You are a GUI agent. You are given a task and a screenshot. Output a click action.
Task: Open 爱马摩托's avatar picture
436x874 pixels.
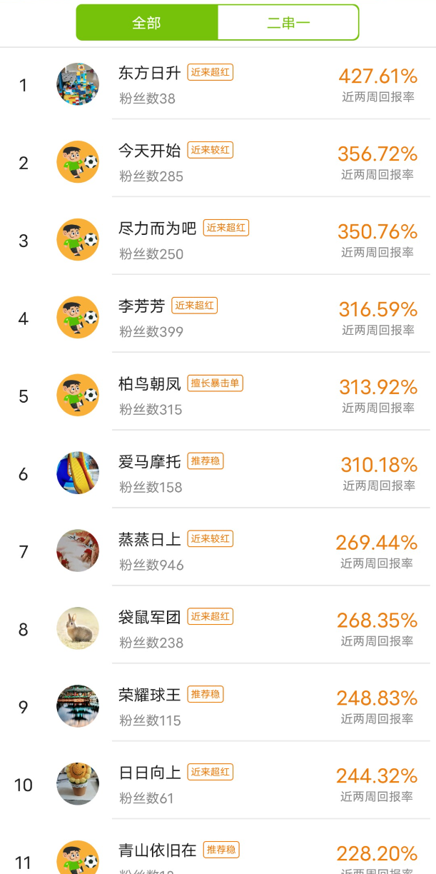point(78,473)
